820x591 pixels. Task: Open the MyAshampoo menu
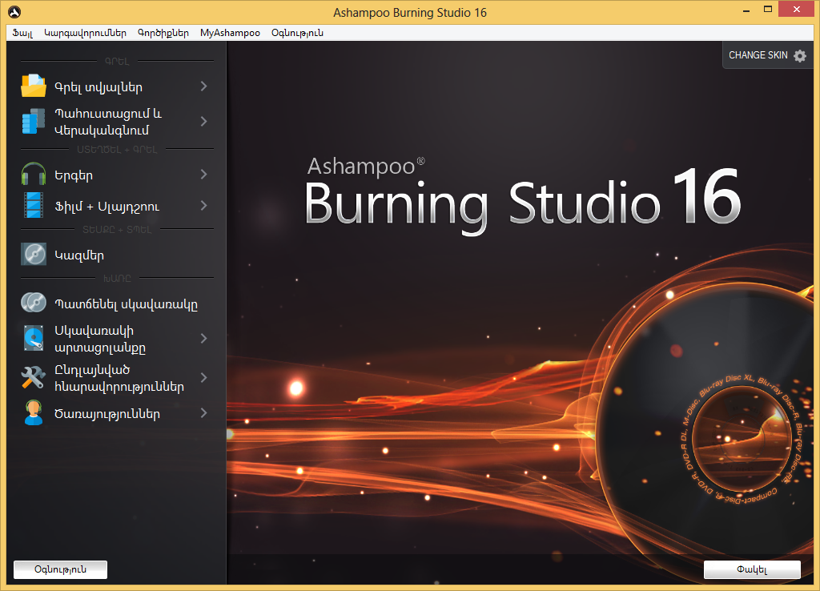tap(230, 33)
